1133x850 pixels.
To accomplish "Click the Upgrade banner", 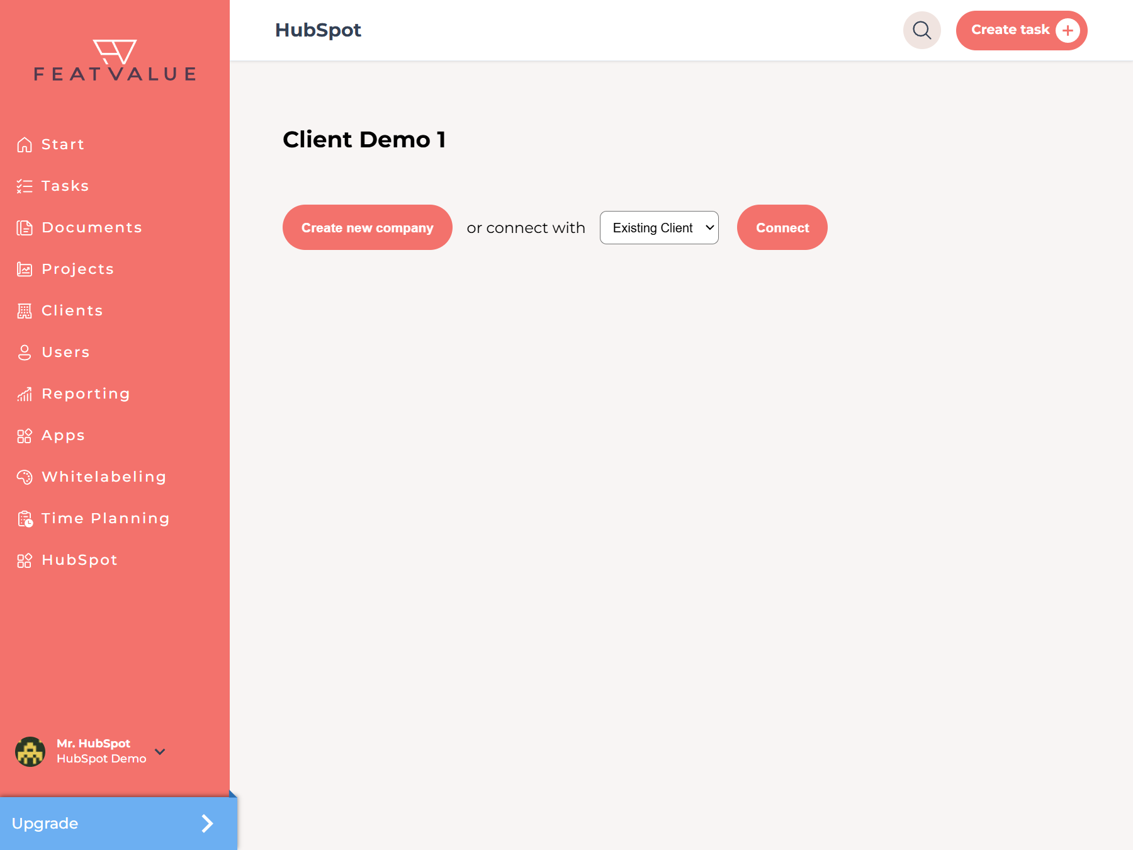I will (118, 824).
